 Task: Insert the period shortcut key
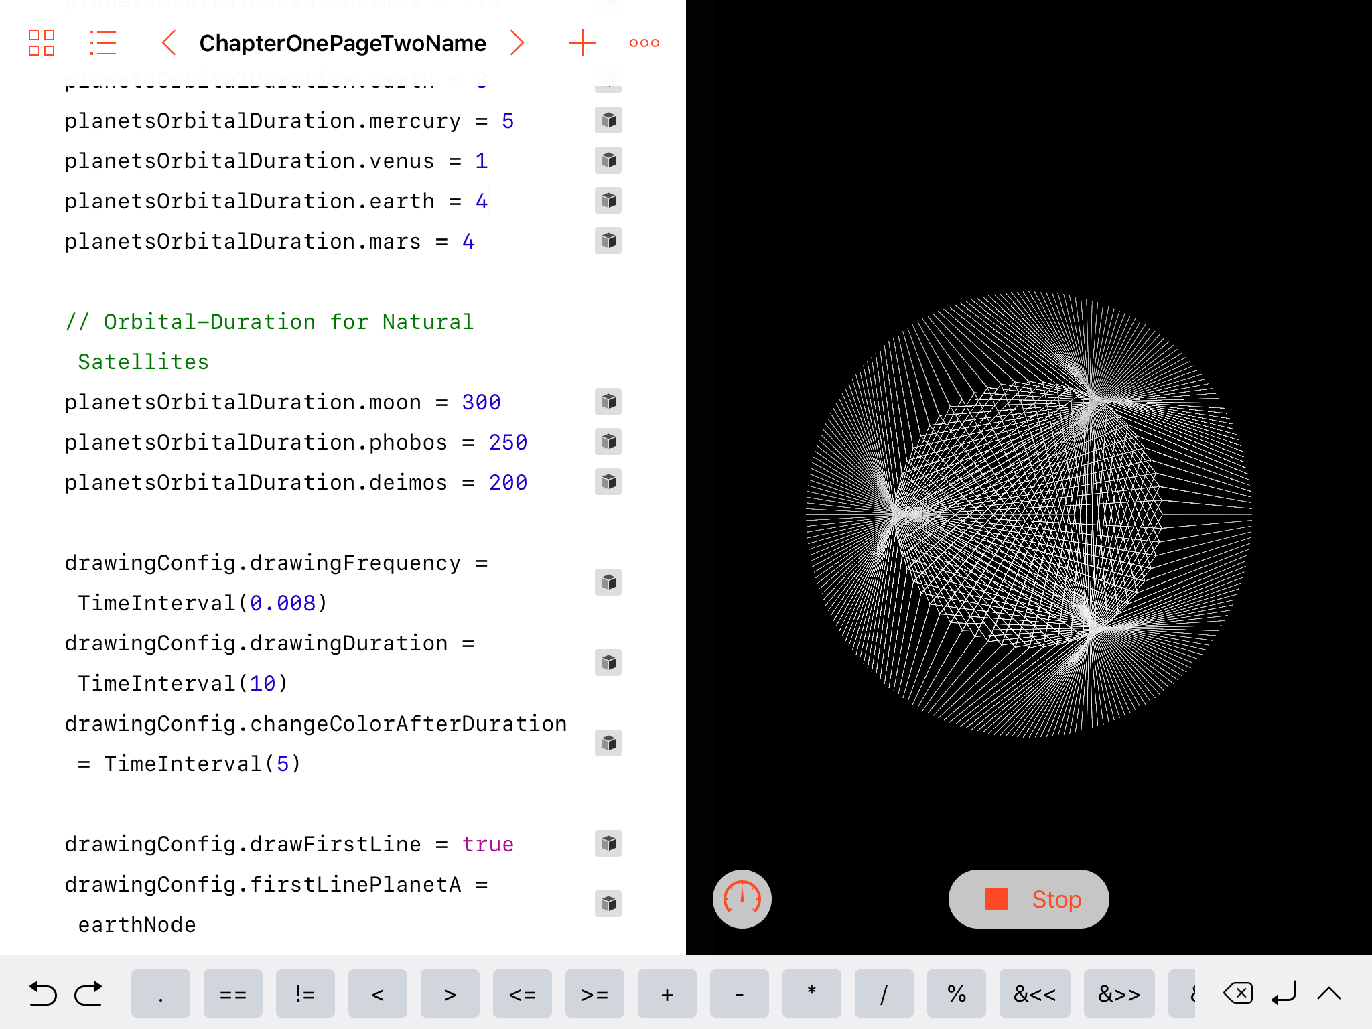pos(161,993)
